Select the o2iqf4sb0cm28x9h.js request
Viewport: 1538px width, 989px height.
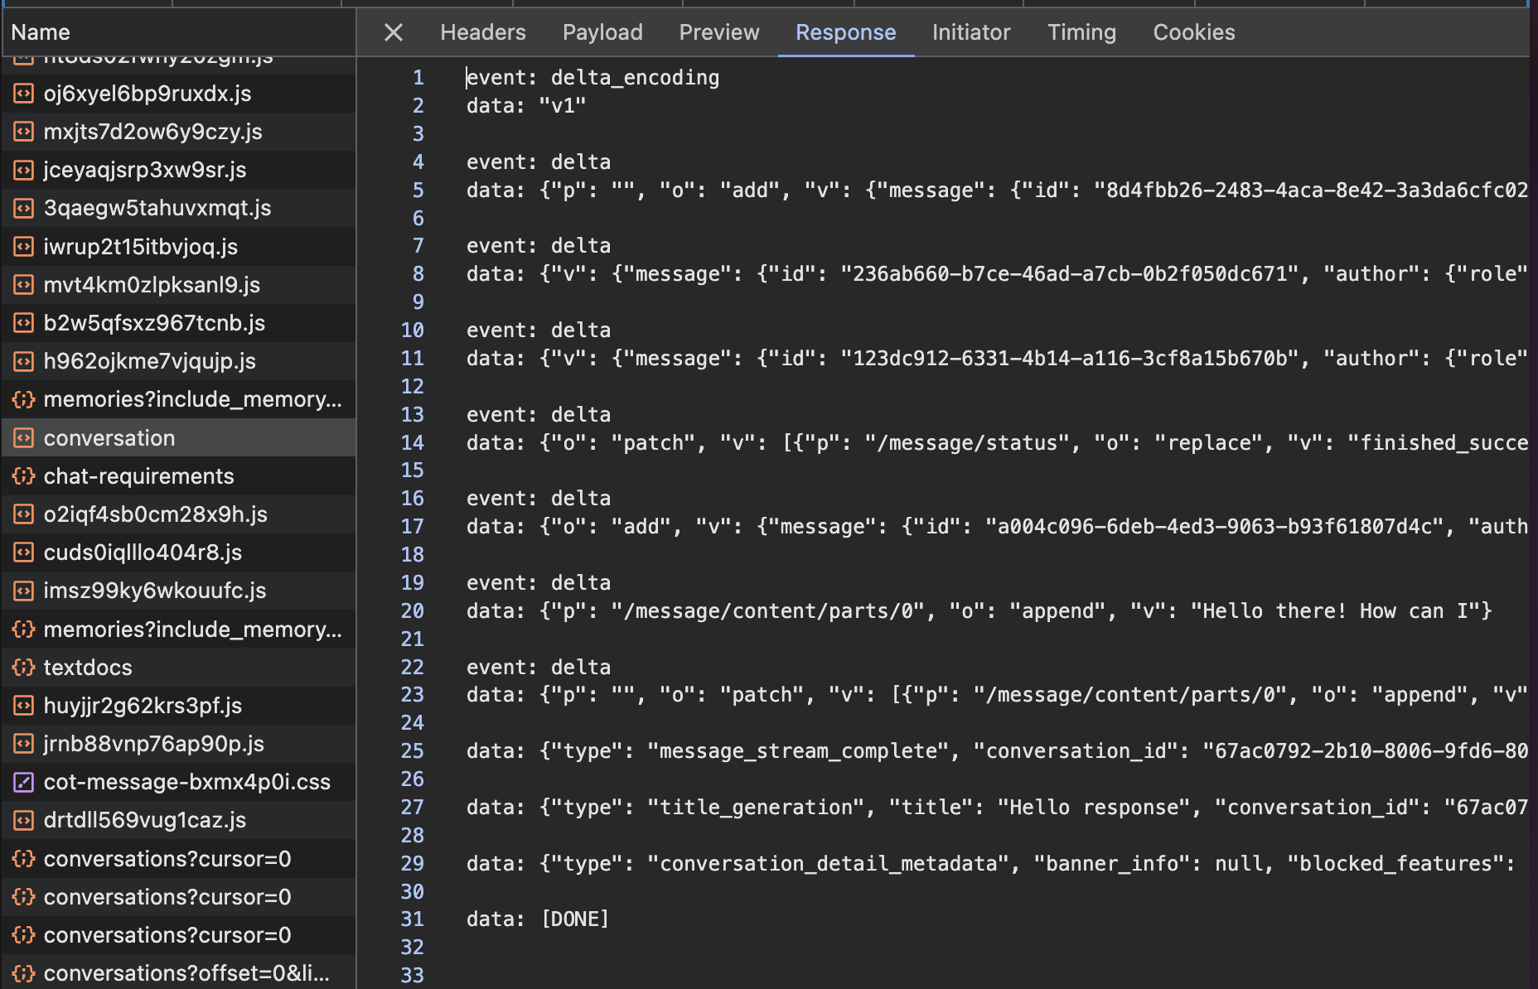click(x=178, y=514)
